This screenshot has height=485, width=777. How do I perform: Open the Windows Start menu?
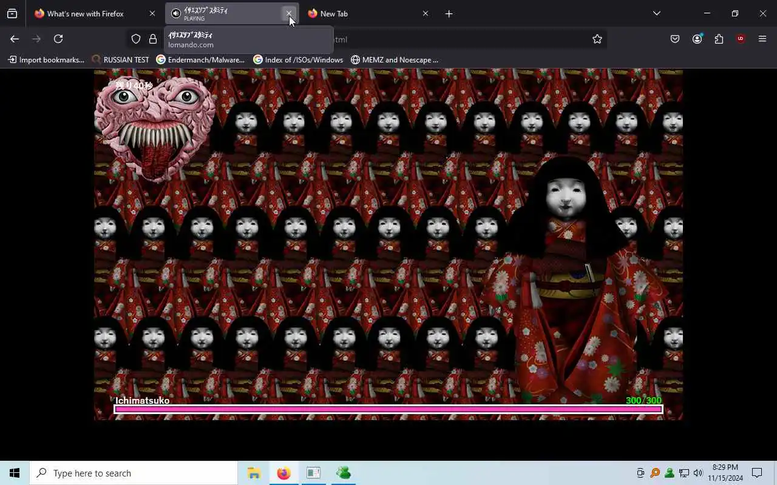[x=15, y=473]
